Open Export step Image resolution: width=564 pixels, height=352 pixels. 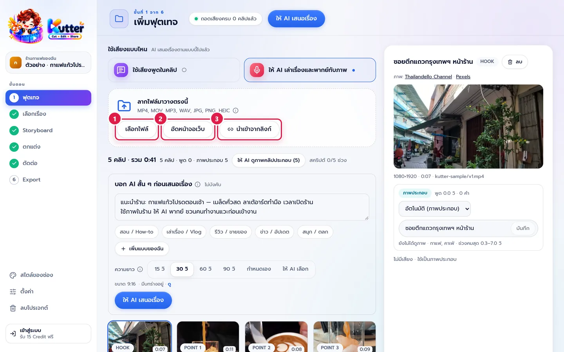coord(48,180)
